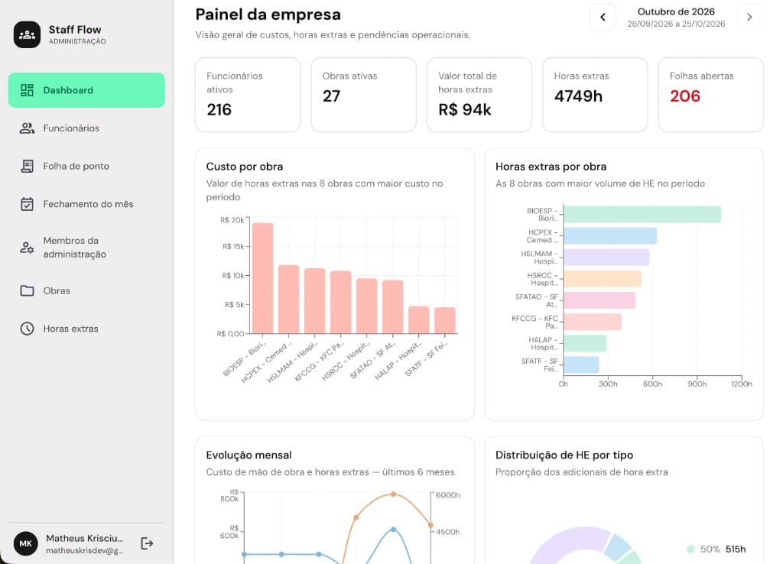Click the green 50% legend dot
The height and width of the screenshot is (564, 783).
tap(691, 549)
